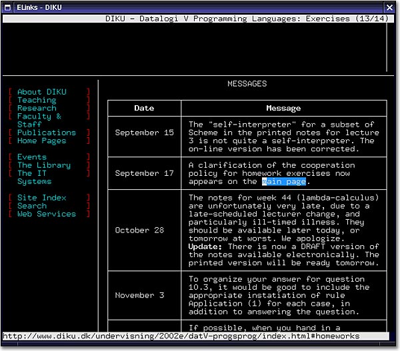Click the ELinks - DIKU title bar
The image size is (400, 351).
[x=198, y=7]
